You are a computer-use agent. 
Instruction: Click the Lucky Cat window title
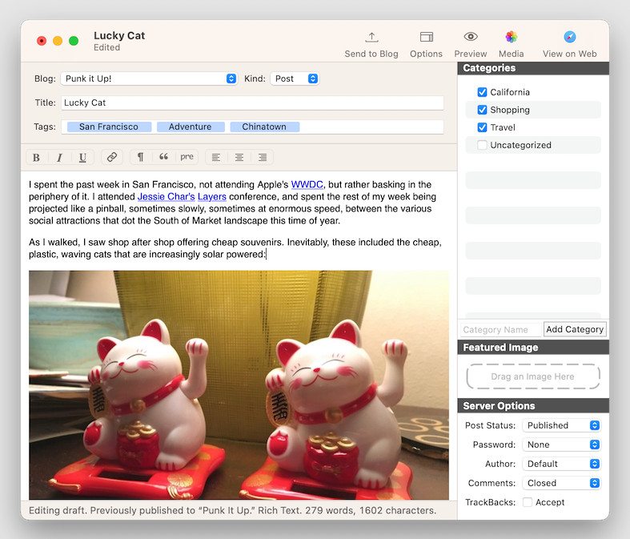click(119, 36)
